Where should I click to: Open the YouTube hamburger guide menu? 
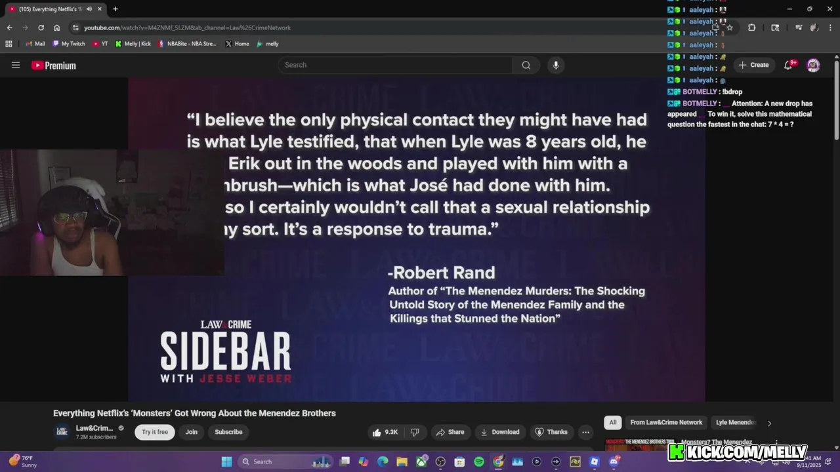[16, 65]
